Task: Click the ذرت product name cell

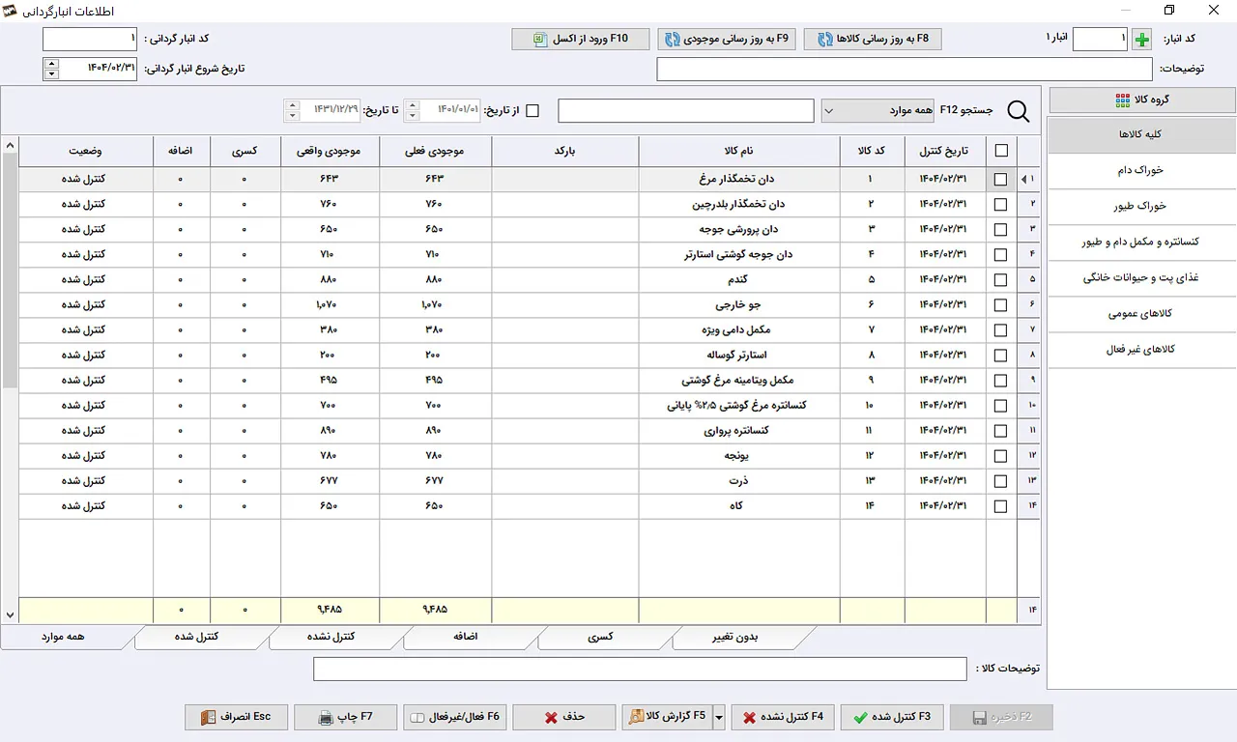Action: click(x=739, y=481)
